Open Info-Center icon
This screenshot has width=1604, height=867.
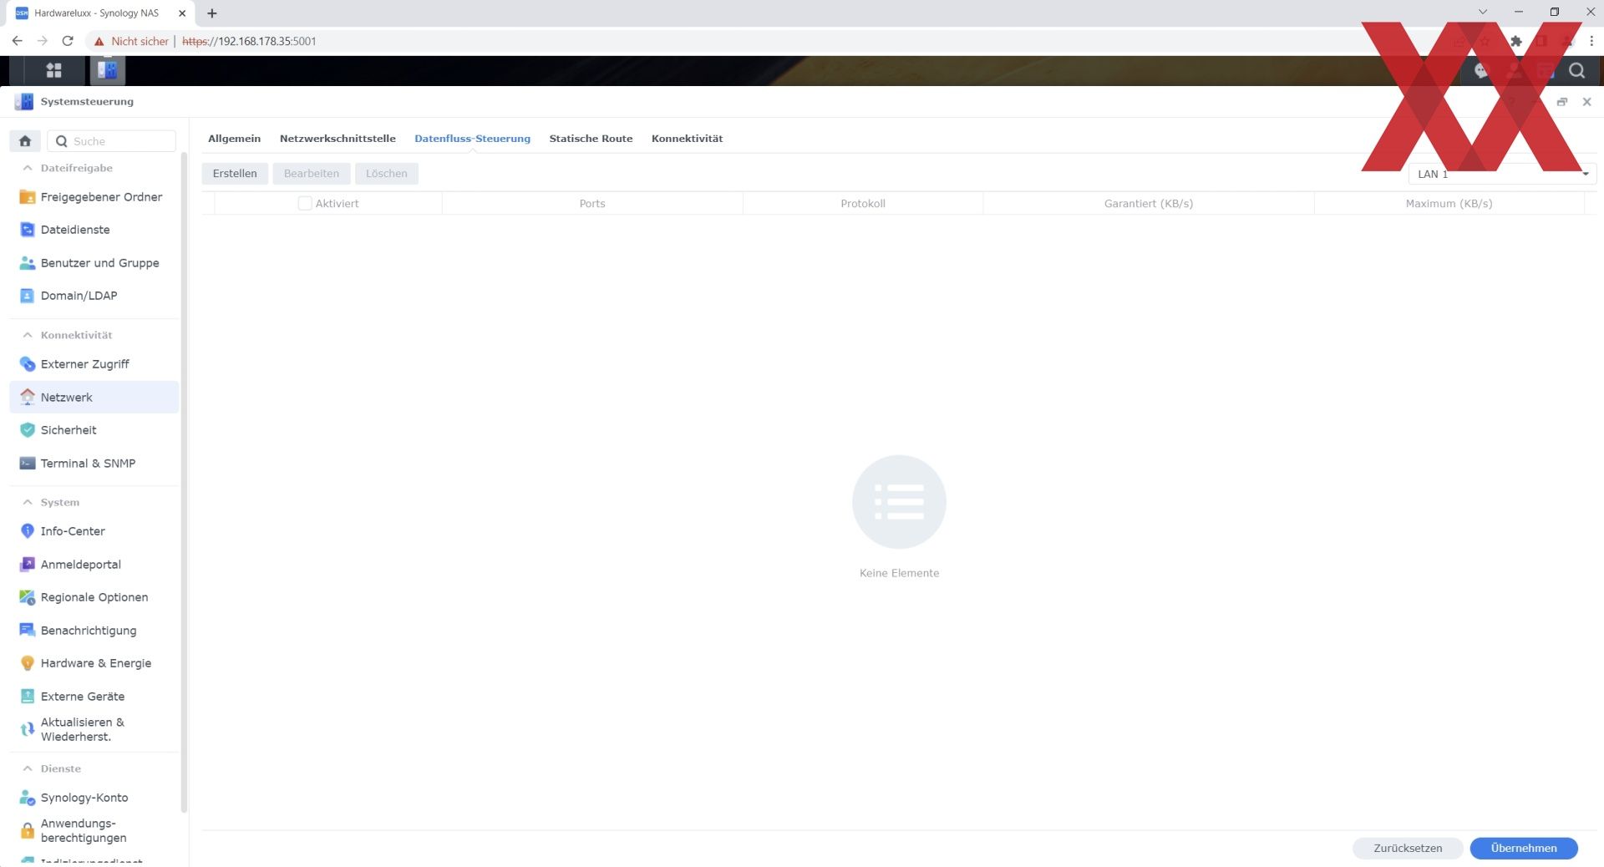click(x=28, y=531)
